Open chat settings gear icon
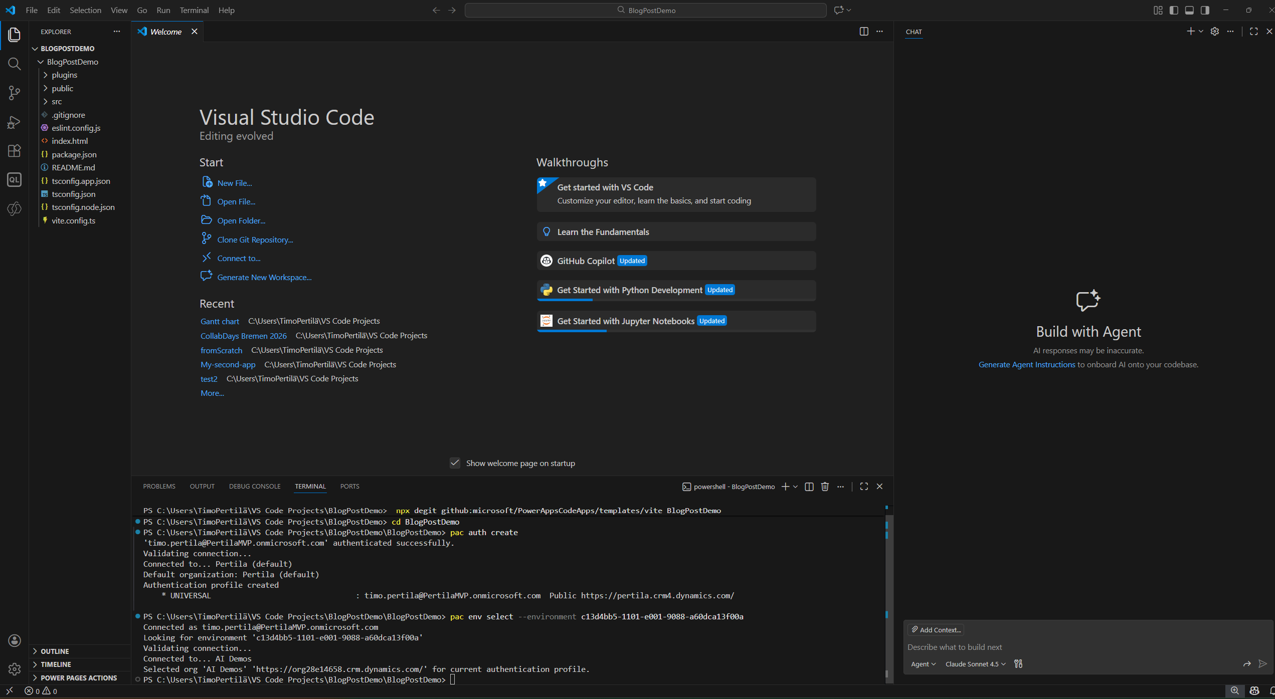 [1214, 32]
